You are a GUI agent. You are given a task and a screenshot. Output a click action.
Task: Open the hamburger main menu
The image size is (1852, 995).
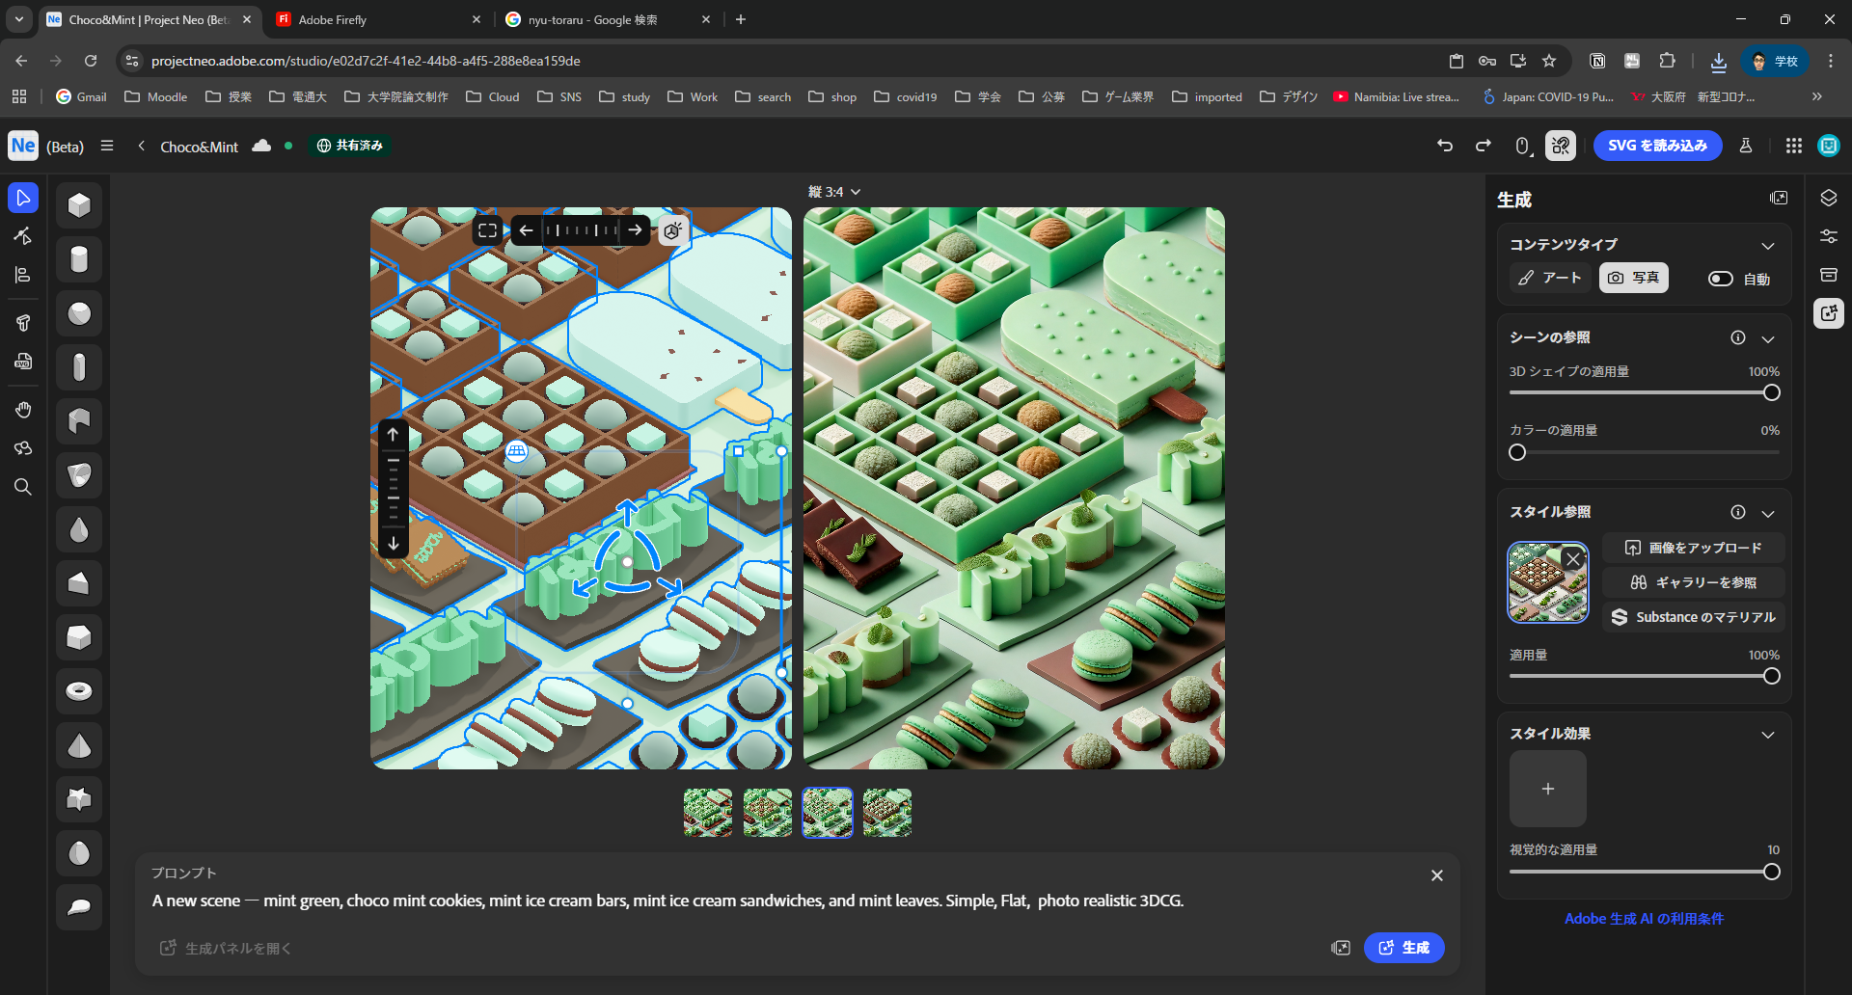pos(107,146)
